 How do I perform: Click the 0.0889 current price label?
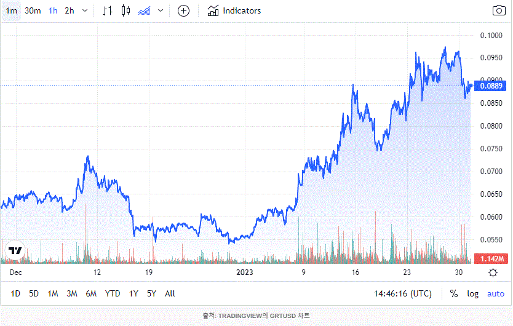[x=490, y=86]
